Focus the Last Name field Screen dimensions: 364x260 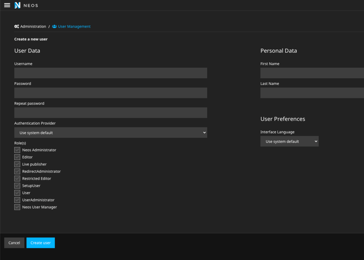312,93
